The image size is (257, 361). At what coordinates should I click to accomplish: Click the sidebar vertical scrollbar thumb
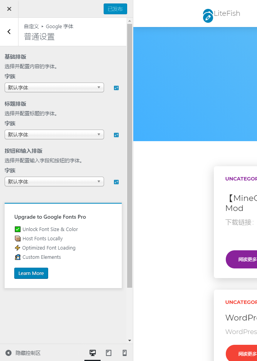point(129,156)
